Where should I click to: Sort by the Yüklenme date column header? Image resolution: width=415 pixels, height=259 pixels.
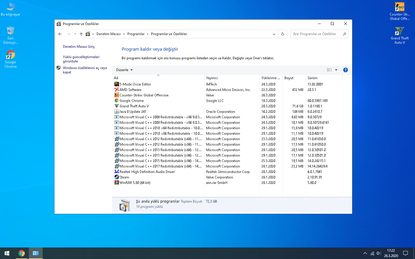coord(271,78)
